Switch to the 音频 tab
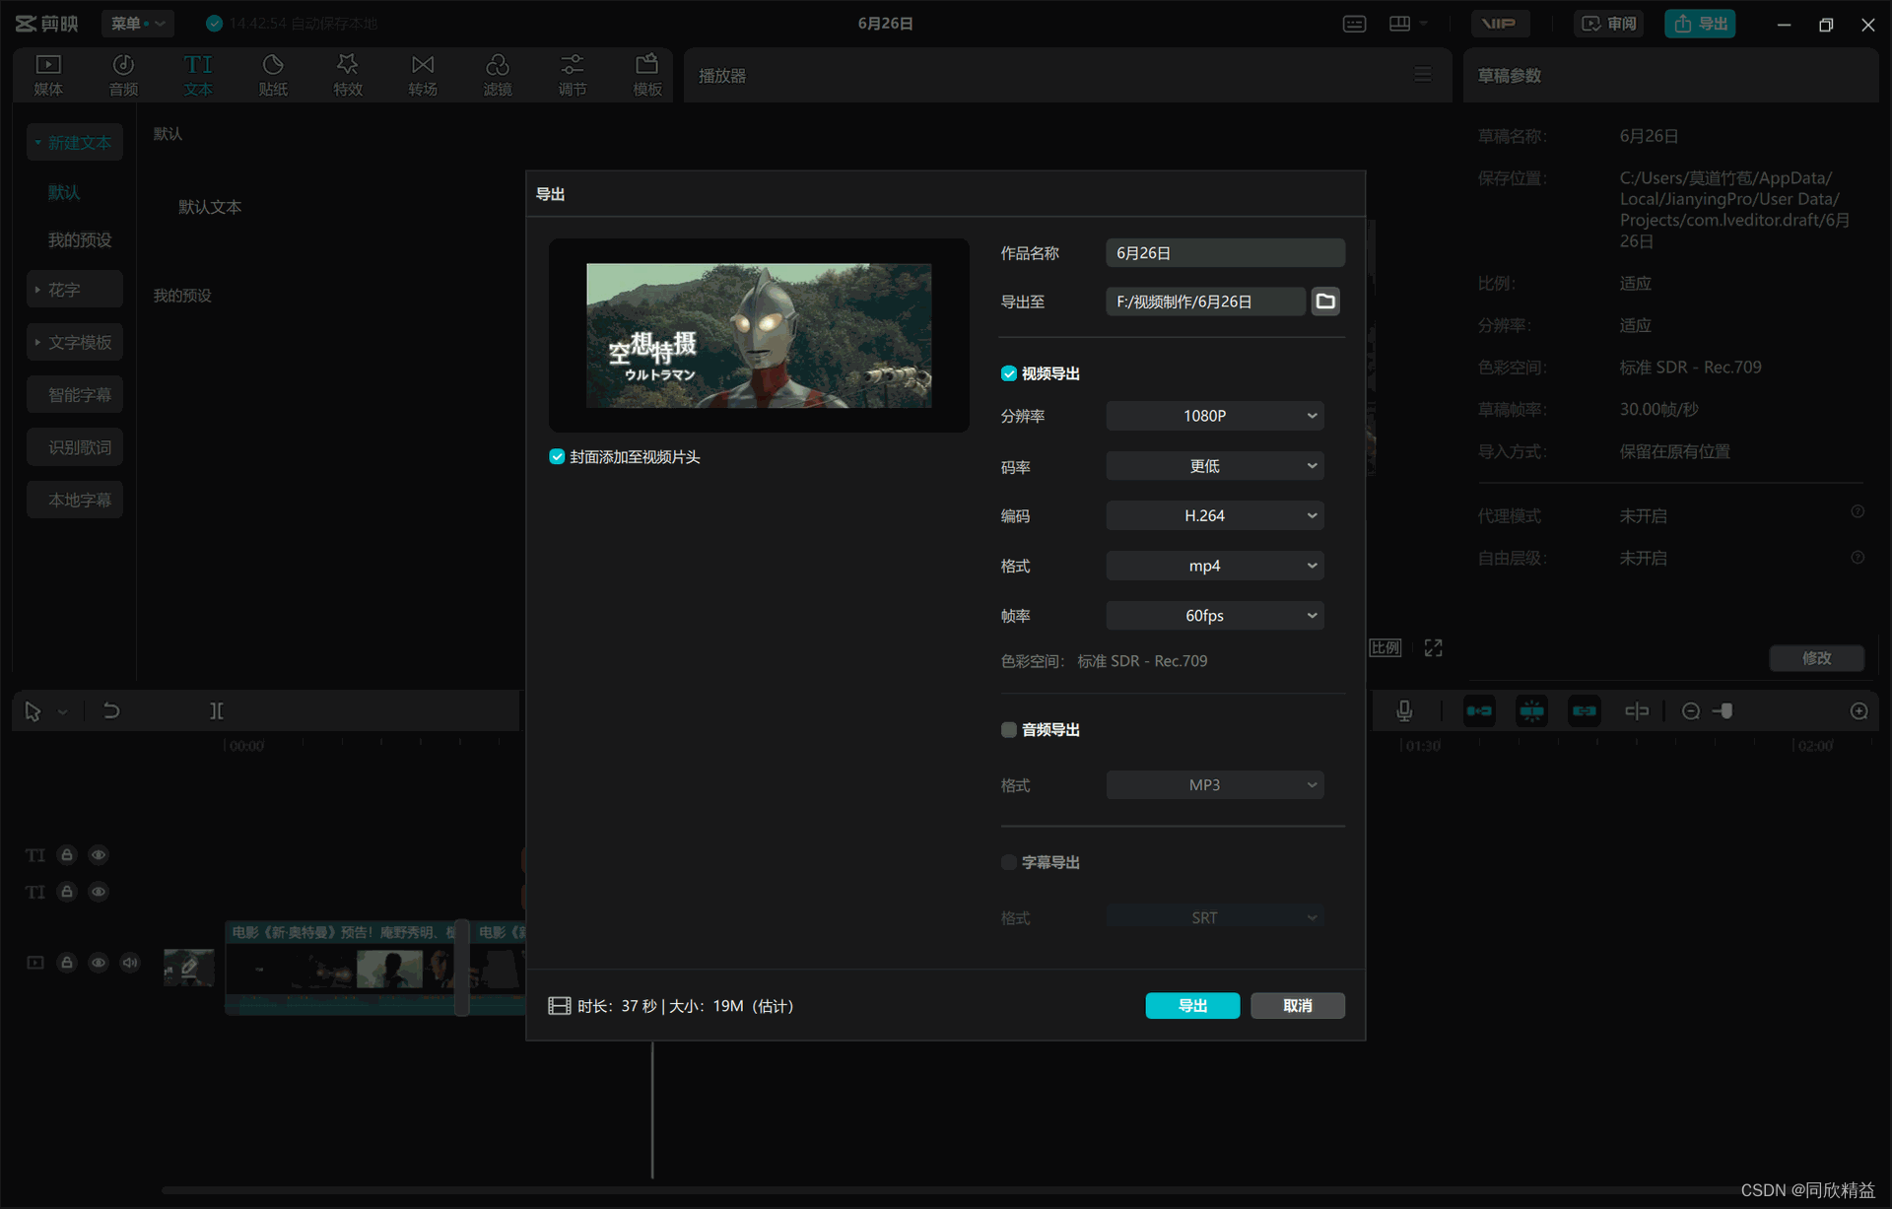 [123, 75]
